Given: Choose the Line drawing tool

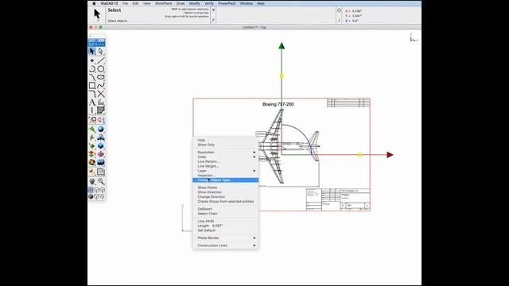Looking at the screenshot, I should click(101, 60).
